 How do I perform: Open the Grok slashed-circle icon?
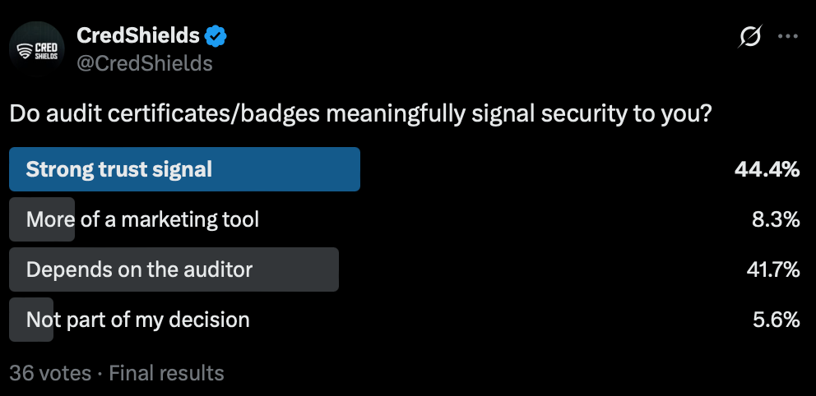tap(749, 37)
